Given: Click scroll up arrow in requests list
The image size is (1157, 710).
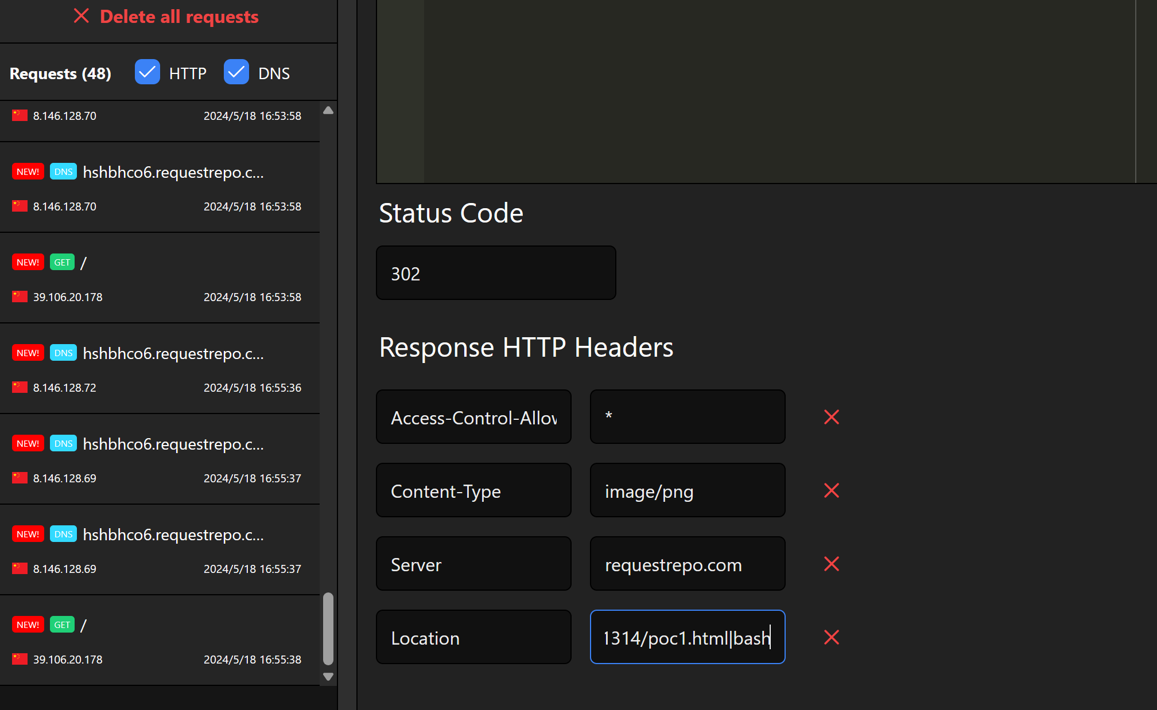Looking at the screenshot, I should click(328, 110).
